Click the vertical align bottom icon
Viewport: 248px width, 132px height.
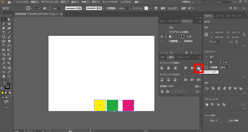[x=198, y=68]
